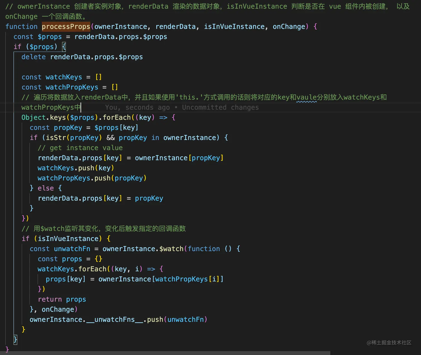Click 'watchKeys' in the watchKeys.push(key) line
This screenshot has width=421, height=355.
click(56, 168)
